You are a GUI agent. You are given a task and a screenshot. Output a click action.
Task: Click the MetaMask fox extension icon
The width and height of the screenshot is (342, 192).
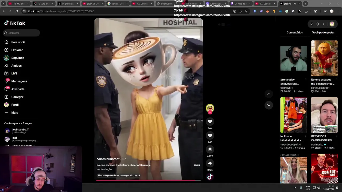pyautogui.click(x=267, y=11)
